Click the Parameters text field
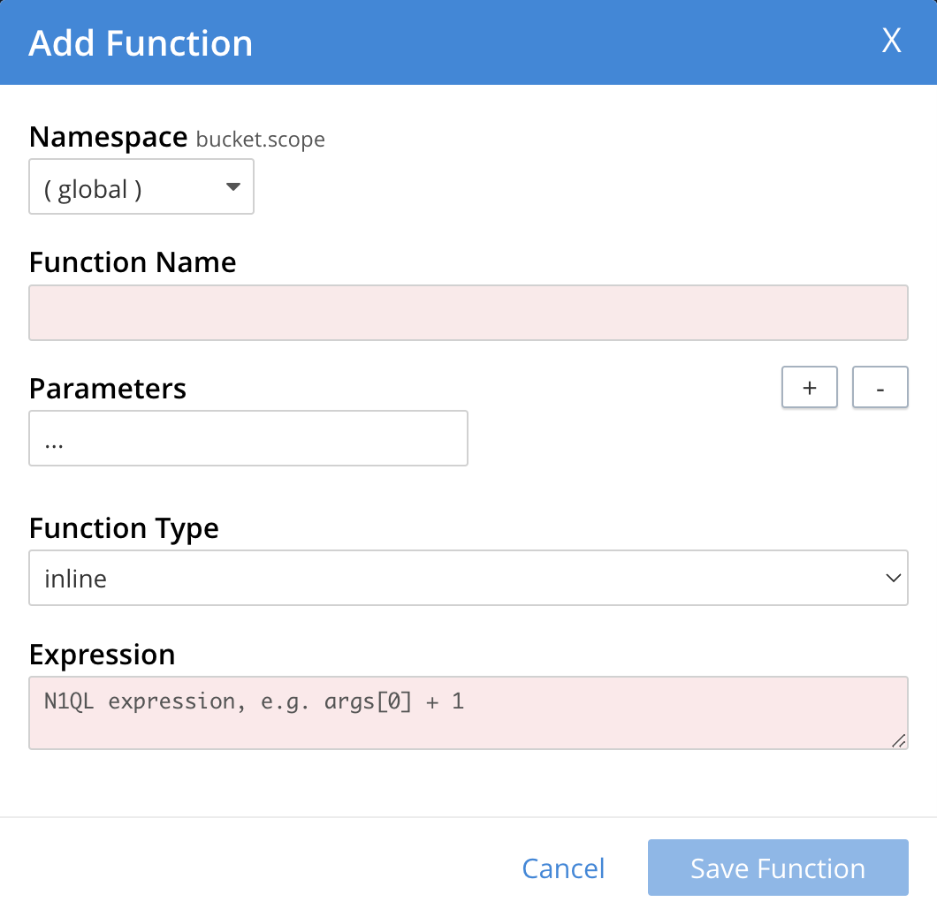This screenshot has width=937, height=917. point(248,438)
